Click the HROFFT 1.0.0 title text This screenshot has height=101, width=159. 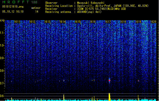point(20,2)
